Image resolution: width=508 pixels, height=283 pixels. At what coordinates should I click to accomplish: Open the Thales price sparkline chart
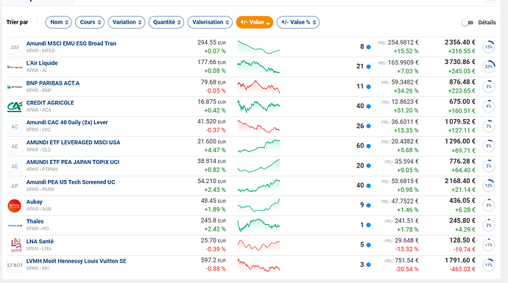point(258,225)
